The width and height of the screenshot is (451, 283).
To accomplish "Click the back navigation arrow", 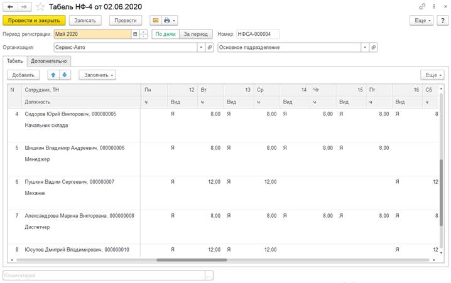I will tap(10, 6).
